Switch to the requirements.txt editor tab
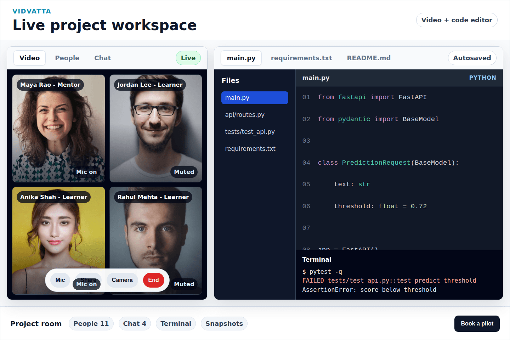Image resolution: width=510 pixels, height=340 pixels. [x=301, y=58]
